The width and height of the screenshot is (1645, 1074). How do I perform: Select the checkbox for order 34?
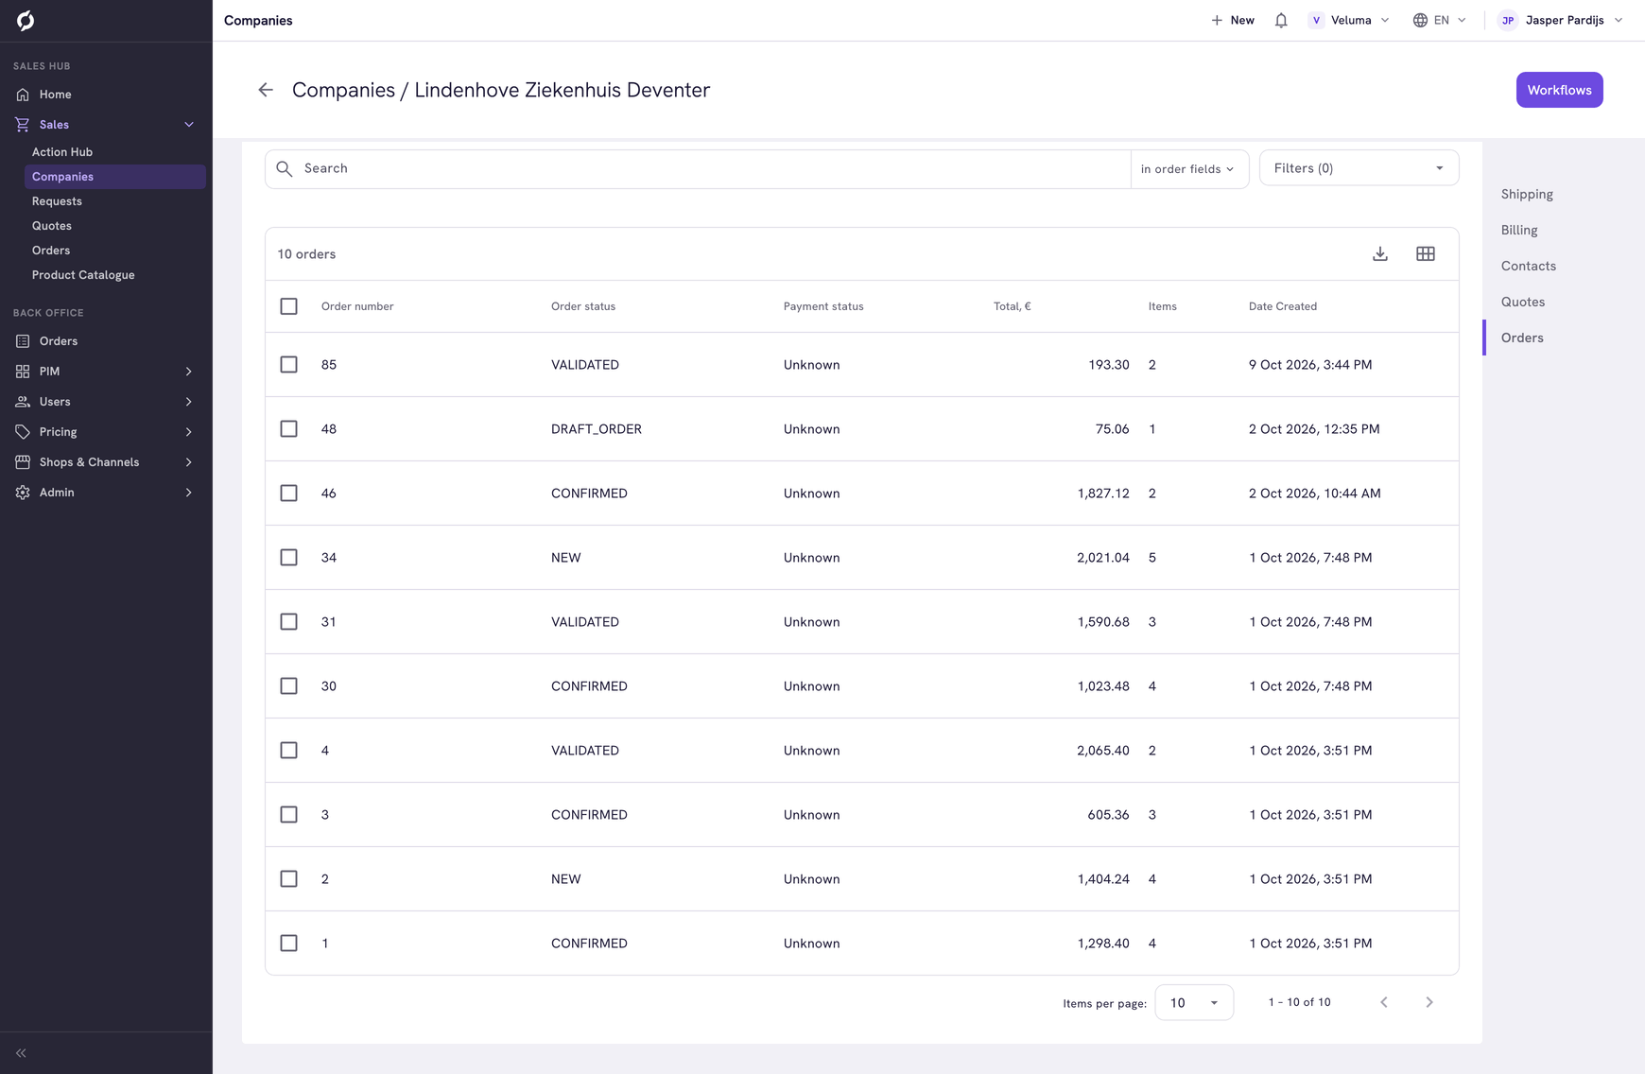(x=289, y=558)
